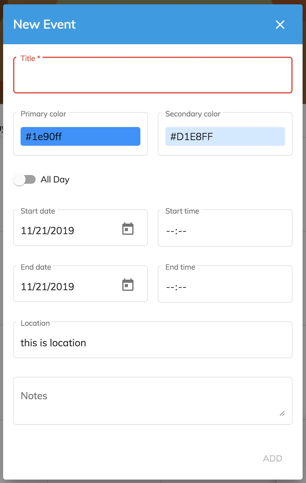This screenshot has width=306, height=483.
Task: Click the Title * field label
Action: (x=30, y=59)
